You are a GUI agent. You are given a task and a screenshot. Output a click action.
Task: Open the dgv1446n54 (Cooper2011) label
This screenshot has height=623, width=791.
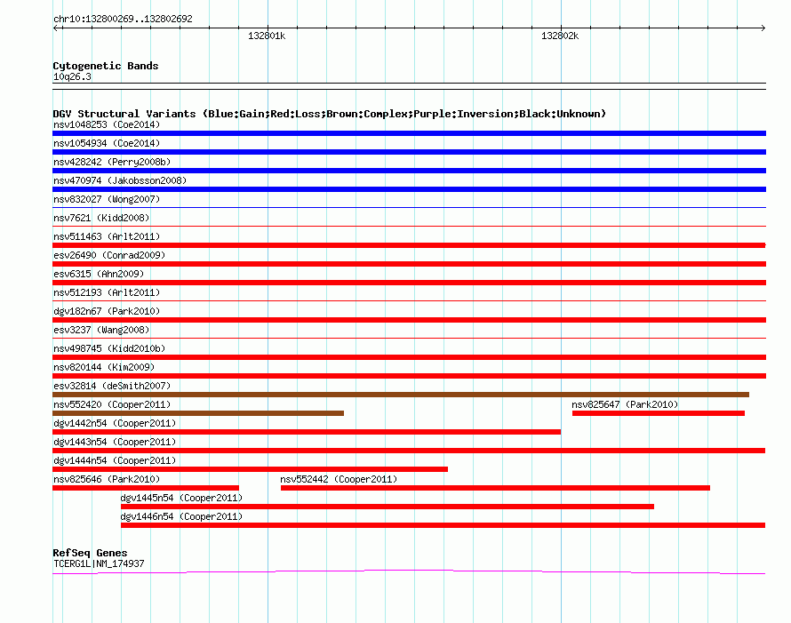tap(181, 516)
